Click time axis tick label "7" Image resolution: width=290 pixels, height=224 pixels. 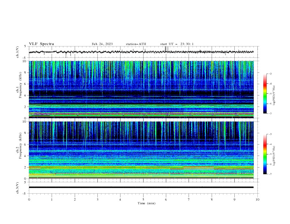(x=189, y=199)
